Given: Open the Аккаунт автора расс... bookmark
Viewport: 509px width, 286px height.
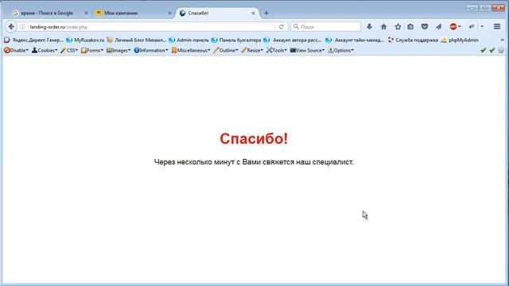Looking at the screenshot, I should [x=292, y=40].
